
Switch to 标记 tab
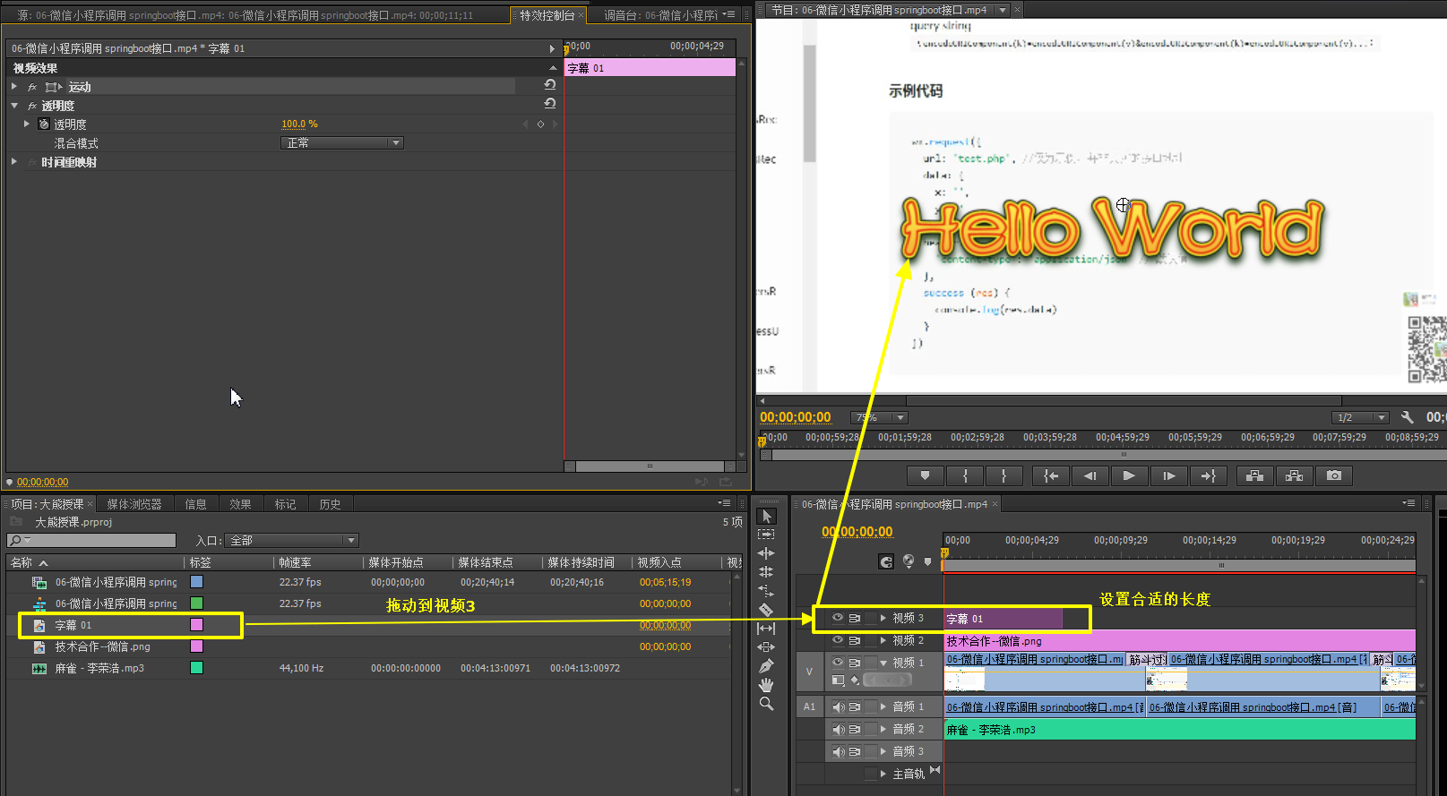pos(285,504)
